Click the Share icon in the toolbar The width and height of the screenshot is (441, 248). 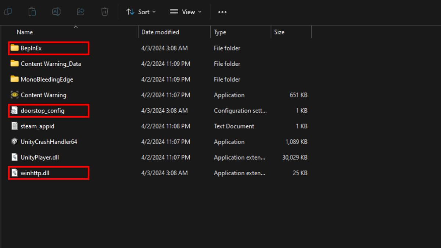pos(80,12)
